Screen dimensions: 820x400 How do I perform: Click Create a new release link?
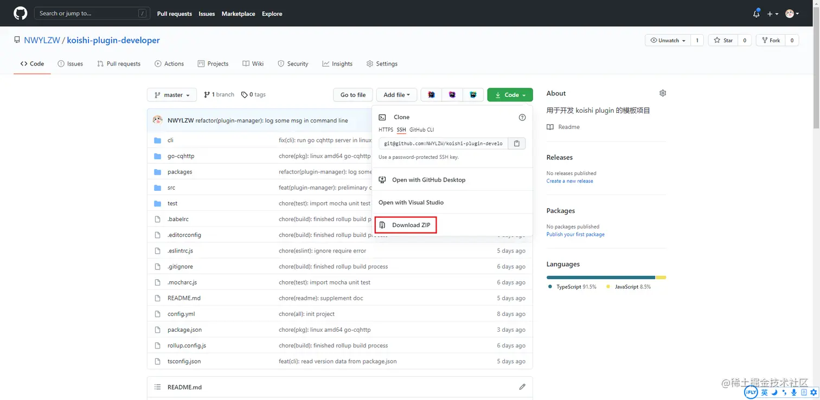pos(569,181)
